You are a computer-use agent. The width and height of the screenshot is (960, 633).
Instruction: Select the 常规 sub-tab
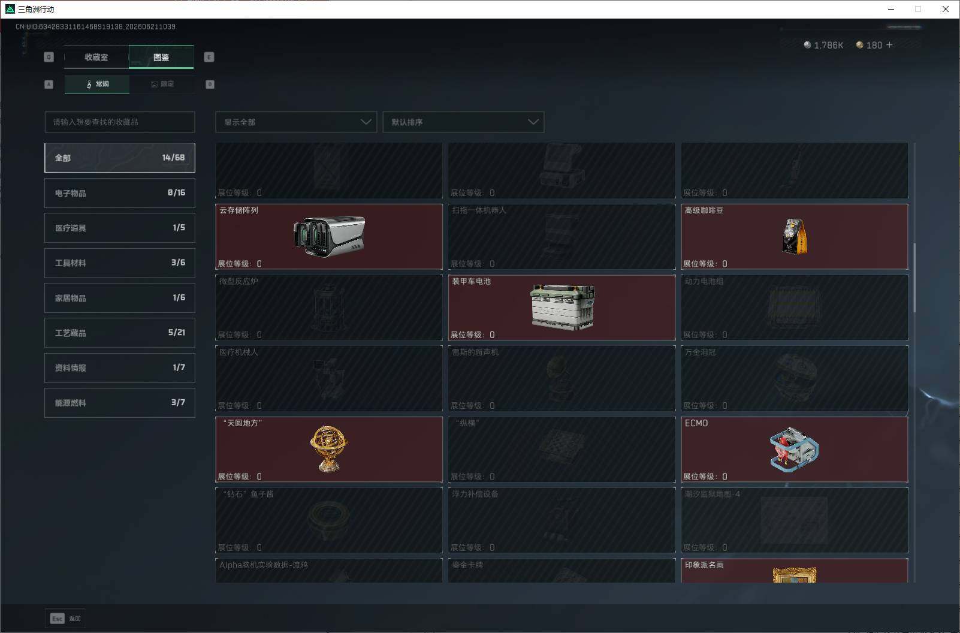(97, 84)
